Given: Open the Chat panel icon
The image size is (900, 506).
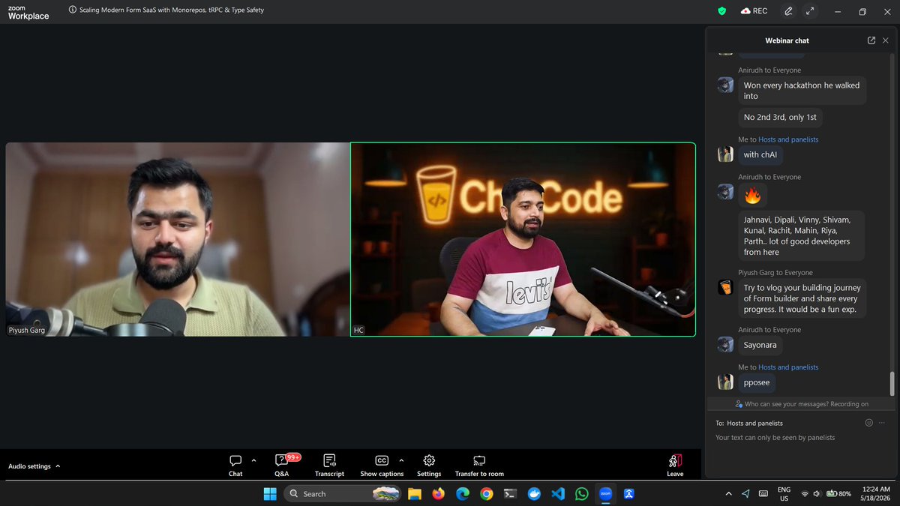Looking at the screenshot, I should [x=235, y=461].
